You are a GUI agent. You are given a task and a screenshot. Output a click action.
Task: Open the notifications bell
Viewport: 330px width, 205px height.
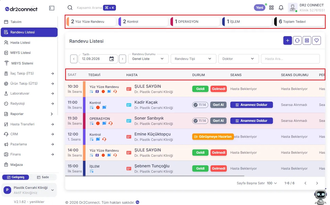click(x=281, y=8)
